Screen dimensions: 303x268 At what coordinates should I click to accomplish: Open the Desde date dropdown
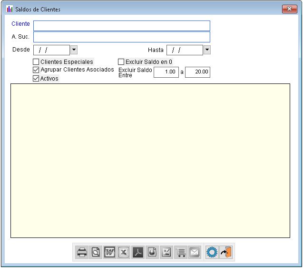(74, 50)
